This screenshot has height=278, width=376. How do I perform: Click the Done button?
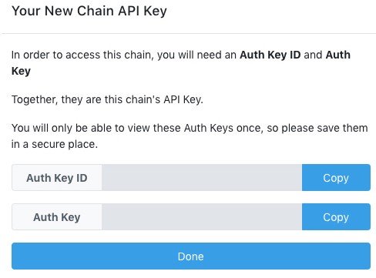click(191, 256)
